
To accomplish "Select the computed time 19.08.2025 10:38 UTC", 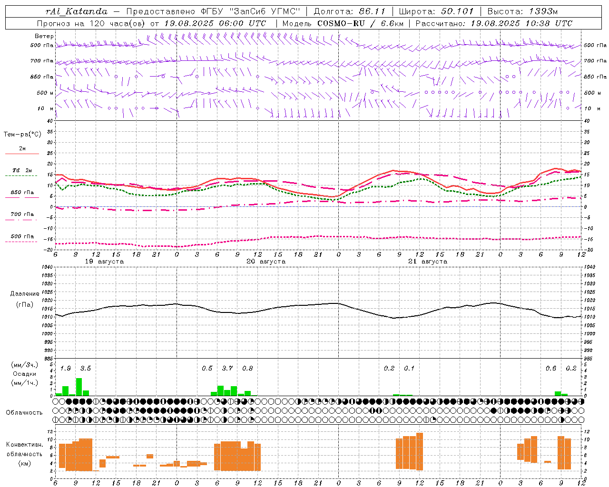I will click(521, 23).
